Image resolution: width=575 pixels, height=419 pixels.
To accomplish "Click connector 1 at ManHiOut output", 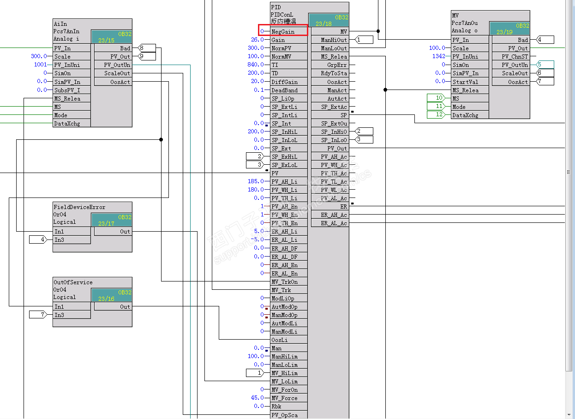I will tap(364, 40).
